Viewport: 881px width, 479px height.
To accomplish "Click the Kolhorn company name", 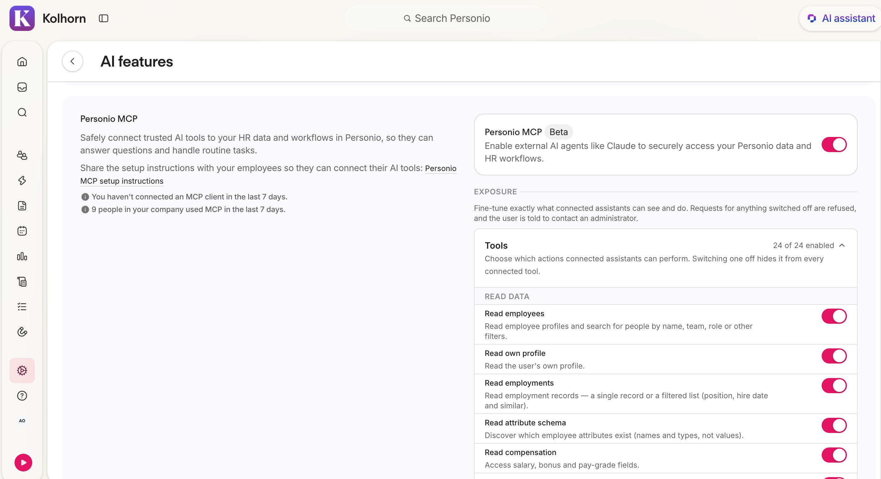I will click(x=64, y=18).
